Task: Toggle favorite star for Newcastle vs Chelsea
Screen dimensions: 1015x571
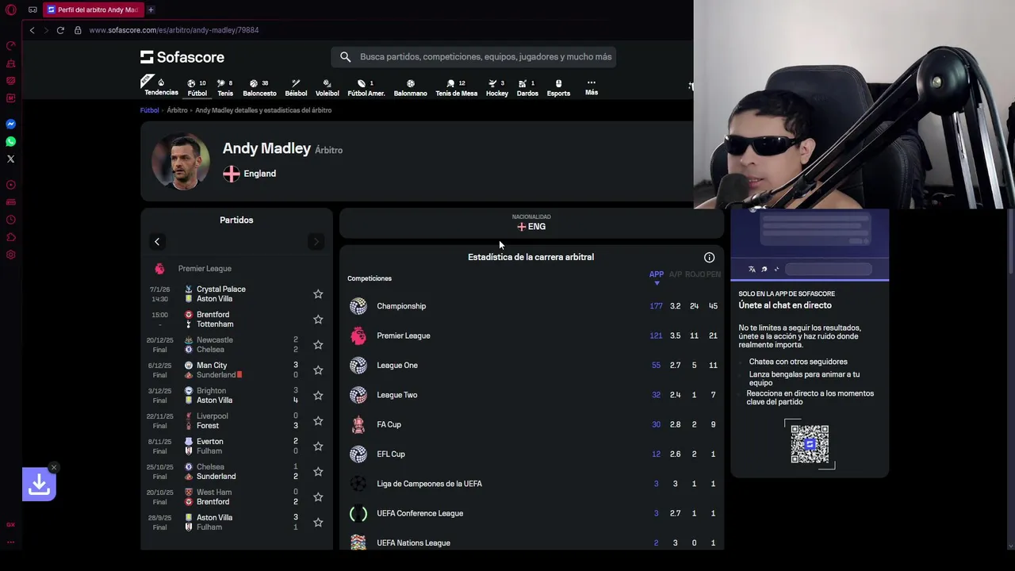Action: coord(318,345)
